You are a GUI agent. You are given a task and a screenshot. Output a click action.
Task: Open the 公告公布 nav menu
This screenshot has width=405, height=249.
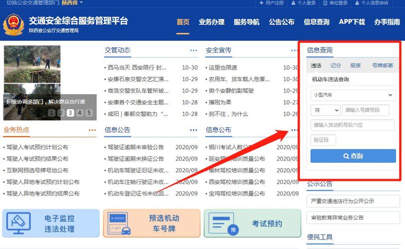point(281,22)
